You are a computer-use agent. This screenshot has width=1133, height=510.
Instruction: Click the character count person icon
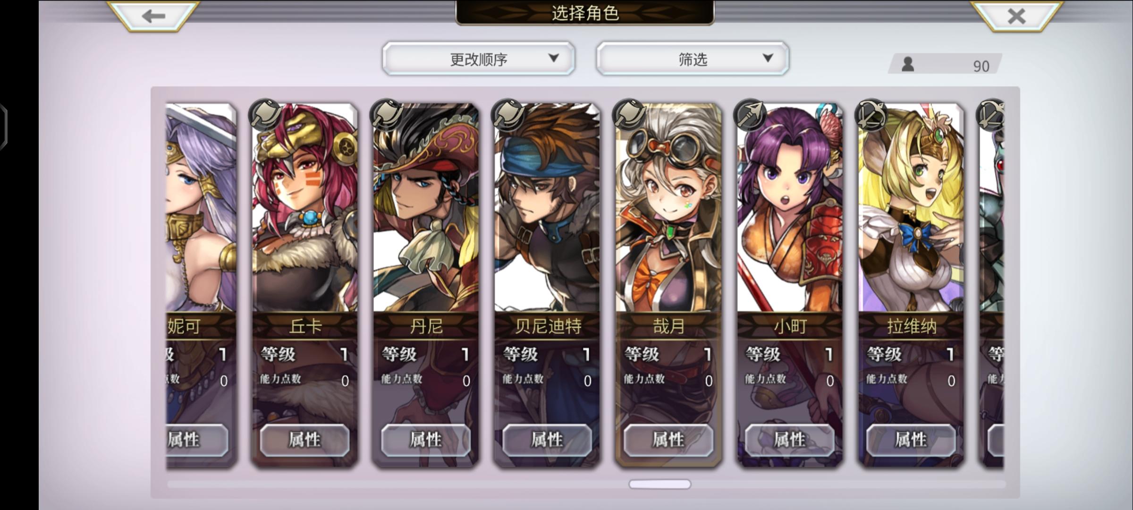[x=907, y=64]
